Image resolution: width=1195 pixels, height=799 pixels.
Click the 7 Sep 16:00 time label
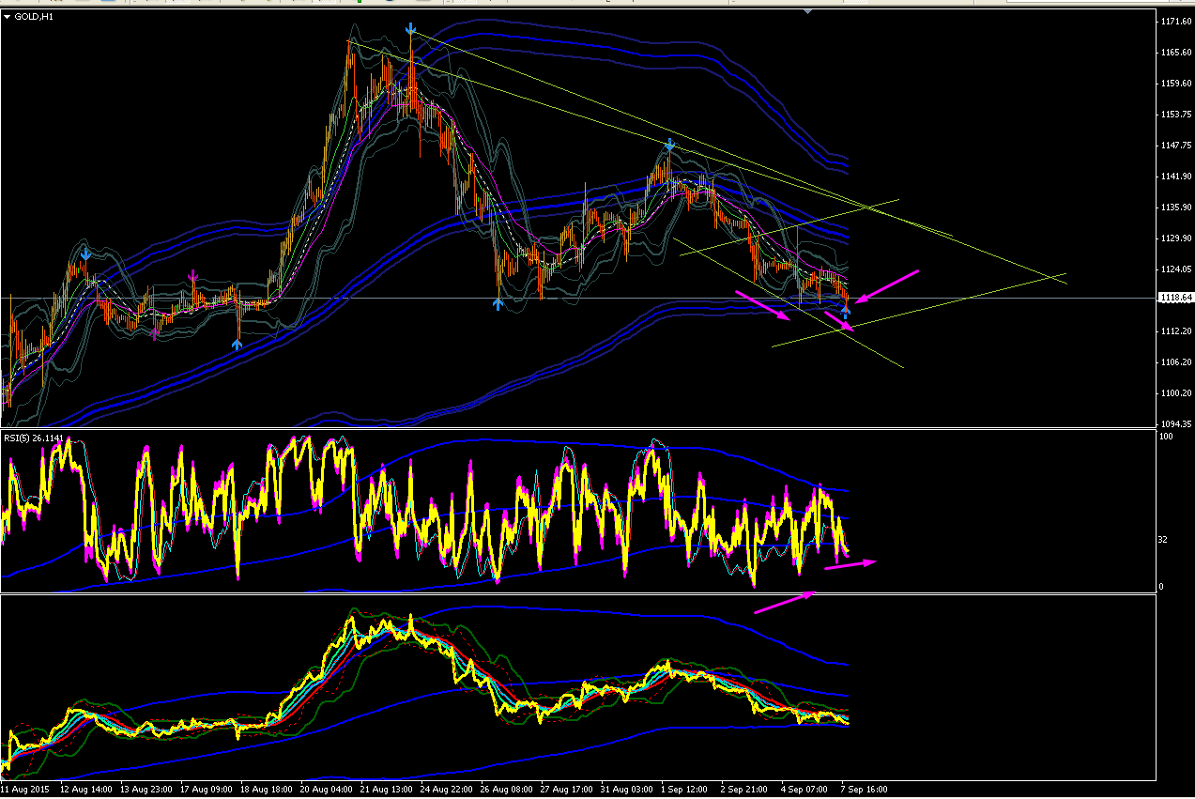[865, 791]
